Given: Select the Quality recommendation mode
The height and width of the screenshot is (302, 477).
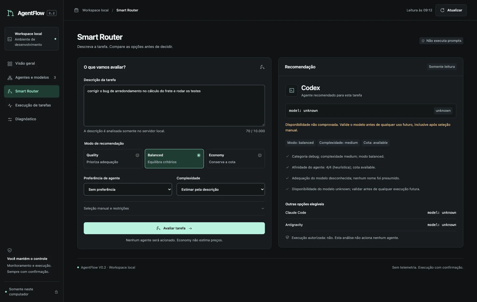Looking at the screenshot, I should click(113, 159).
